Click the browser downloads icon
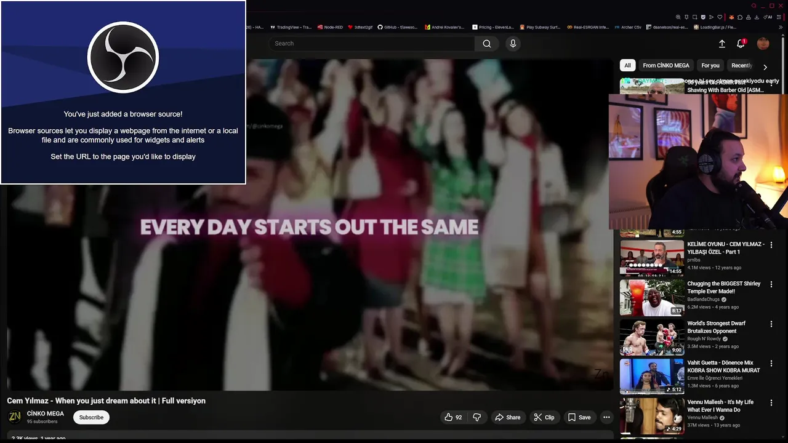788x443 pixels. point(757,17)
